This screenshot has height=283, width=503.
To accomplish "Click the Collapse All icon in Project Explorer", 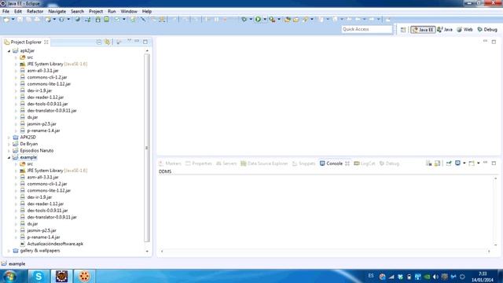I will [99, 42].
